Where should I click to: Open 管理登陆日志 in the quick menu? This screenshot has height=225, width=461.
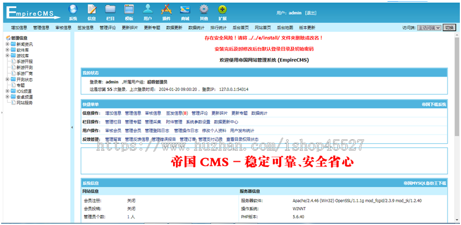(x=157, y=130)
